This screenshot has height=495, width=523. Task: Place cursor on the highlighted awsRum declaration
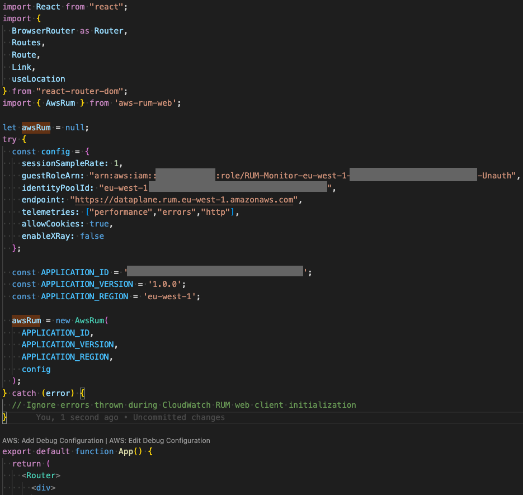coord(36,127)
